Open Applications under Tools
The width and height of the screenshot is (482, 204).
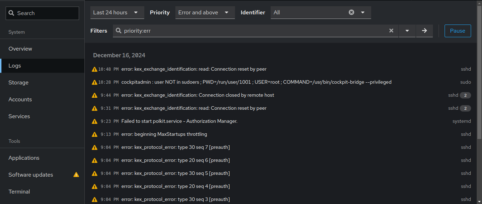tap(42, 158)
